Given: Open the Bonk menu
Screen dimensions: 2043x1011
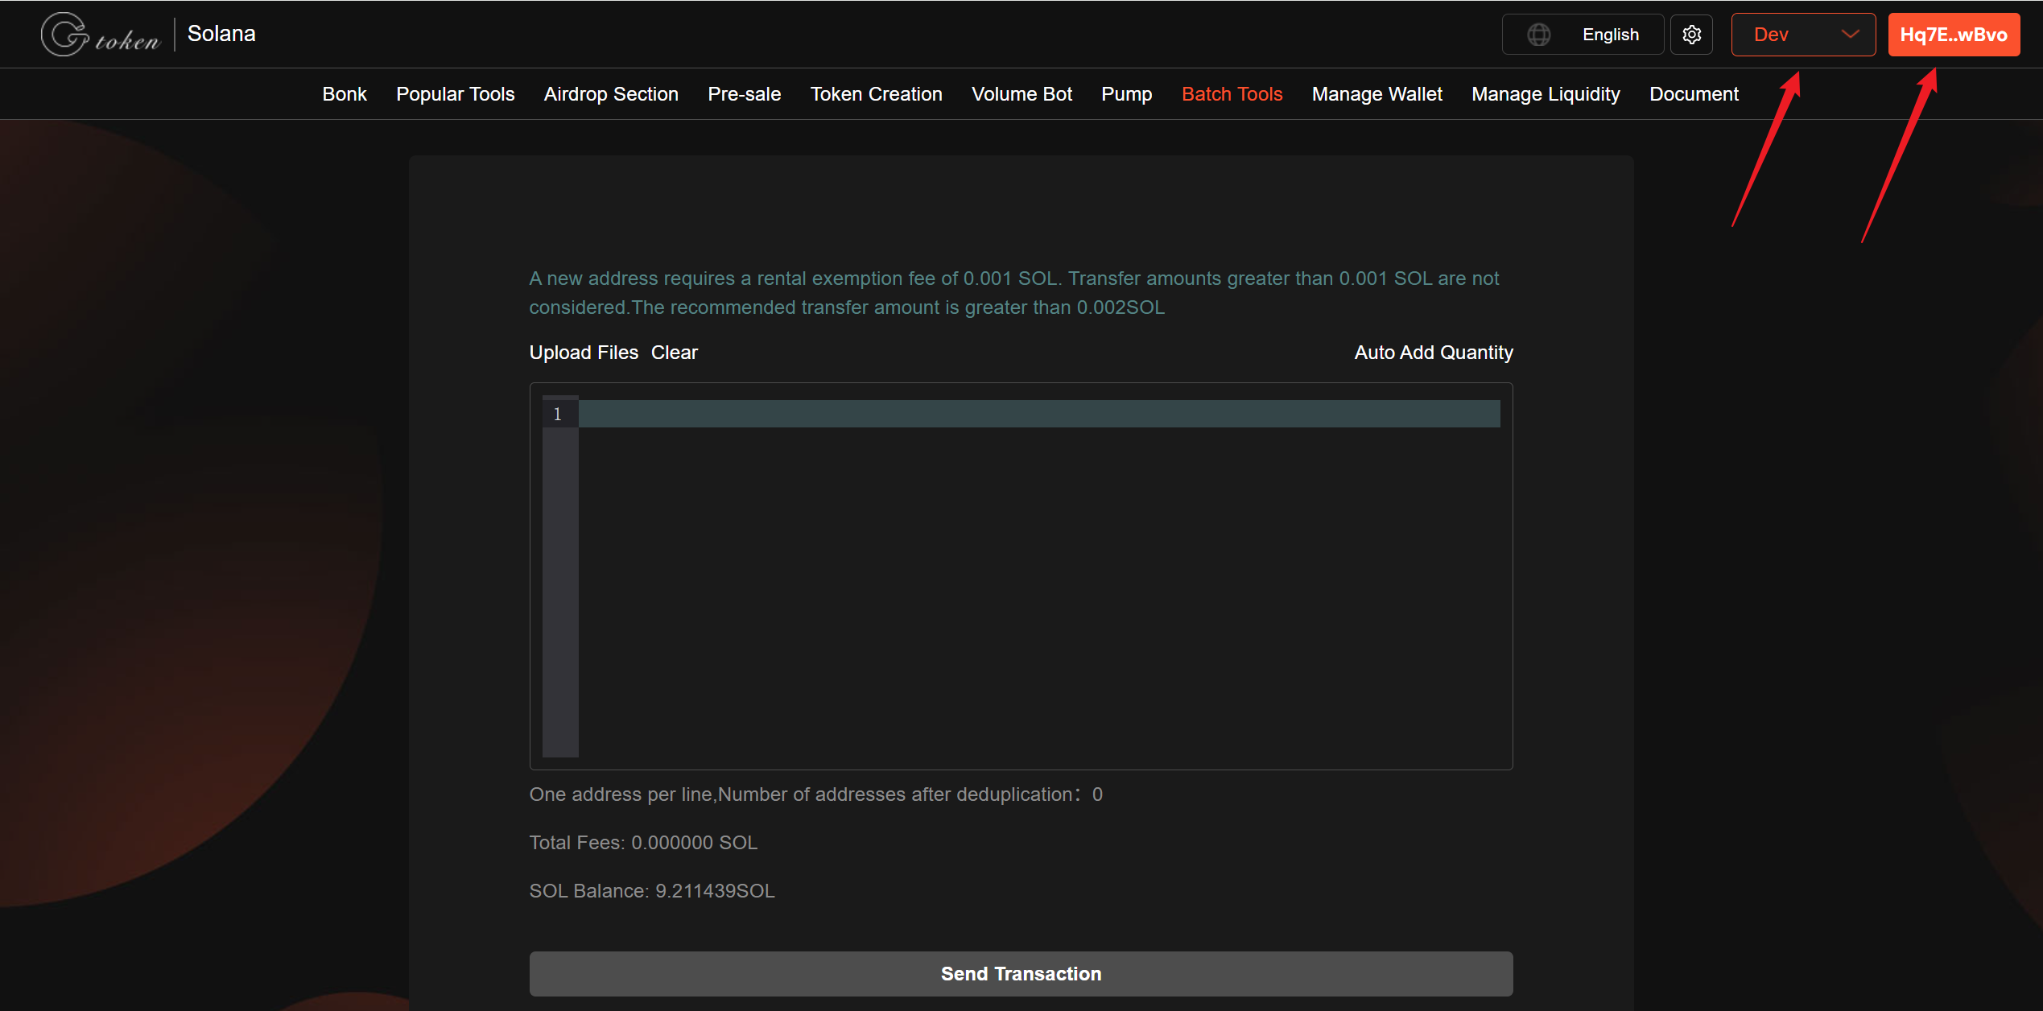Looking at the screenshot, I should point(344,94).
